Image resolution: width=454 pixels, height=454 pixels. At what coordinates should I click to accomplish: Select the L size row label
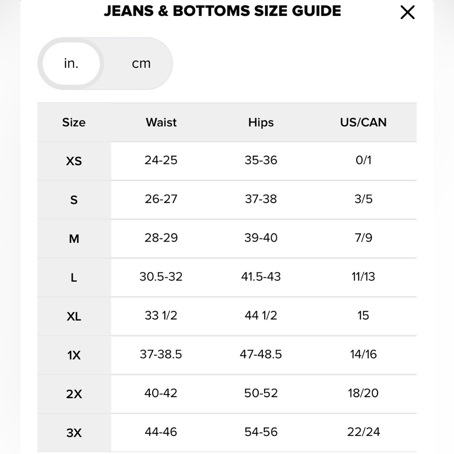(74, 278)
